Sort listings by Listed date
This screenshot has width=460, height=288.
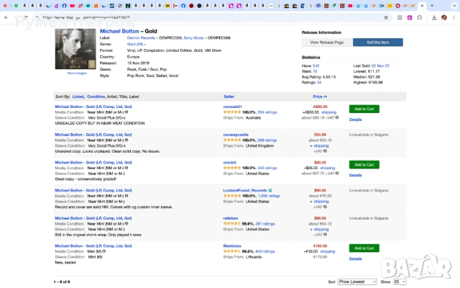[78, 96]
